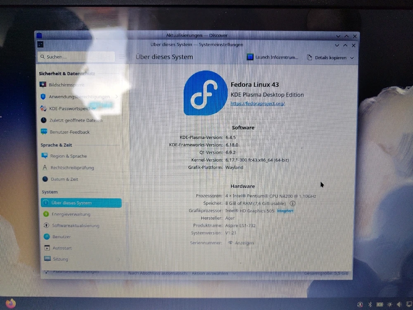Click the Suchen search field
This screenshot has height=310, width=413.
coord(76,57)
